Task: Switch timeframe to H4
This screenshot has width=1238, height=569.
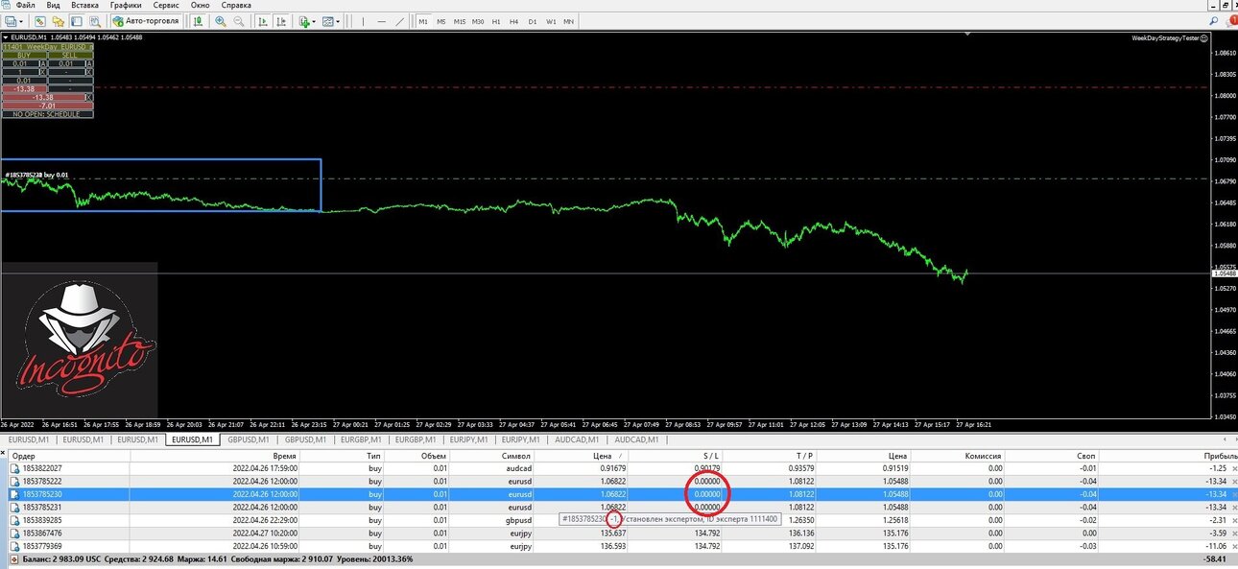Action: [514, 21]
